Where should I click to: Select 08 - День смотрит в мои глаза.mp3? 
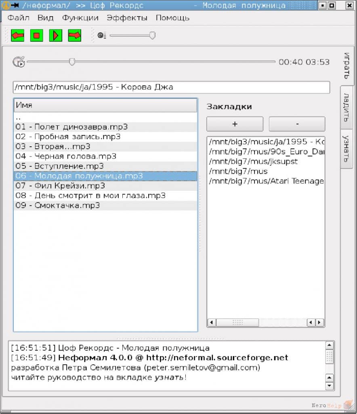click(105, 196)
